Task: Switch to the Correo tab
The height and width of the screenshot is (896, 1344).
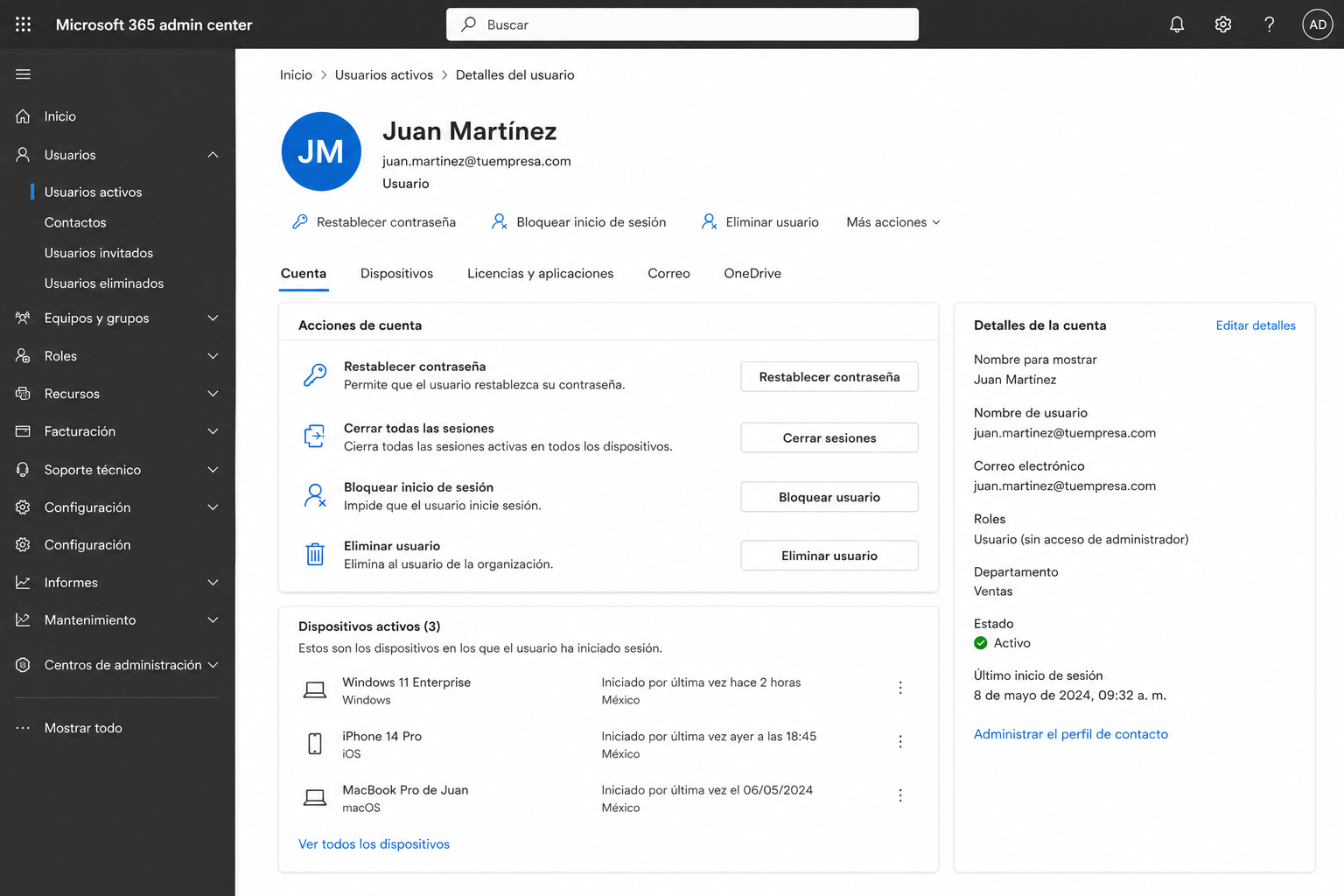Action: pyautogui.click(x=668, y=274)
